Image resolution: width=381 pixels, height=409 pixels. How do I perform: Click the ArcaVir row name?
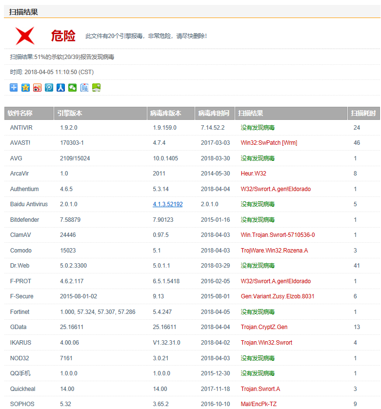click(20, 174)
